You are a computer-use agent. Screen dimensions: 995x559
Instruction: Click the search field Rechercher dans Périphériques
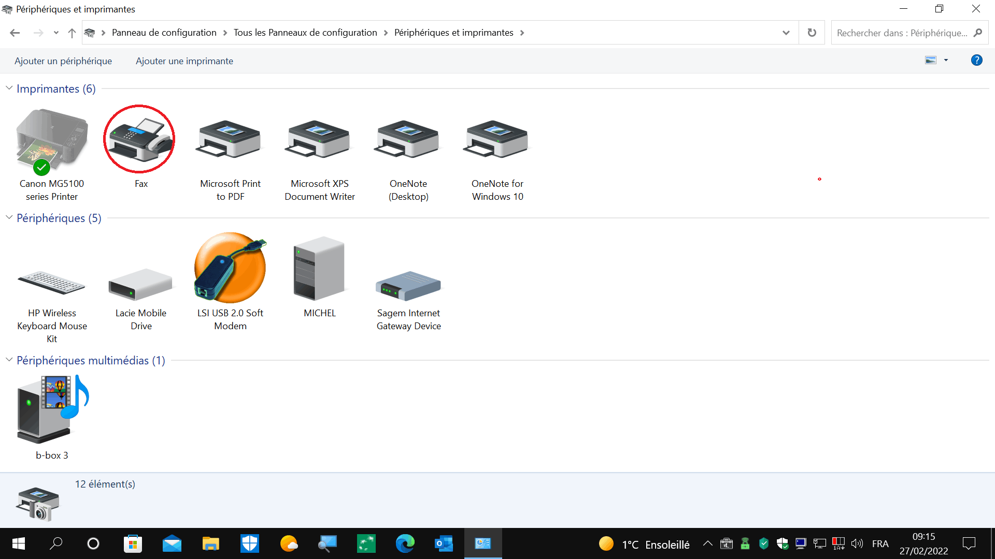(902, 33)
